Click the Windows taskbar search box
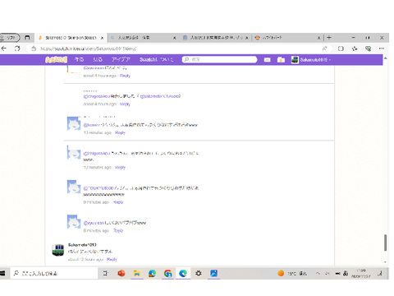This screenshot has height=296, width=394. point(54,273)
